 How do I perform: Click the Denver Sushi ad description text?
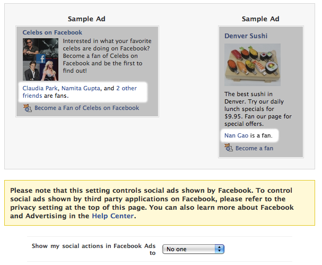click(x=258, y=109)
